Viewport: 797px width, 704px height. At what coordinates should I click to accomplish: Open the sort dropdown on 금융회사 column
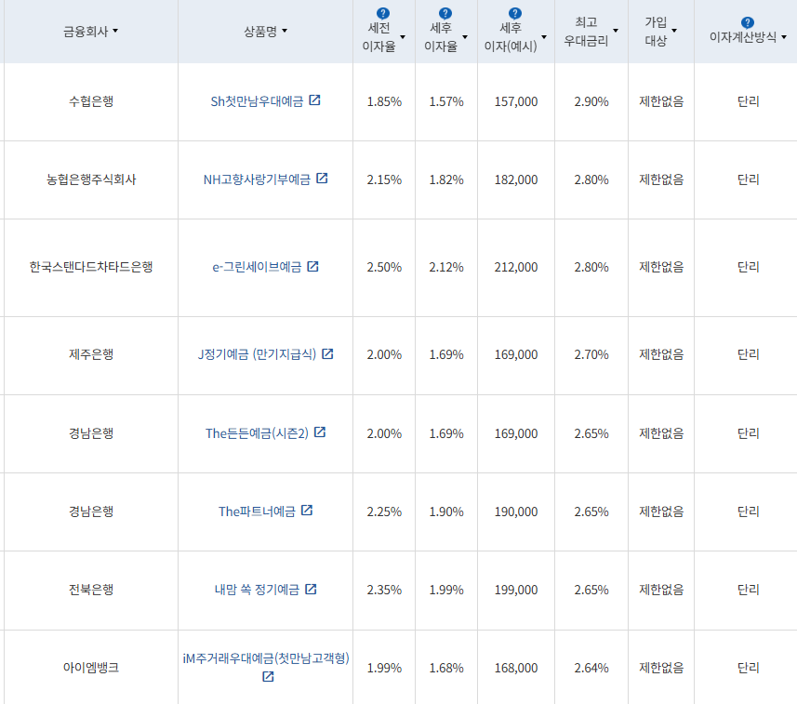[116, 29]
